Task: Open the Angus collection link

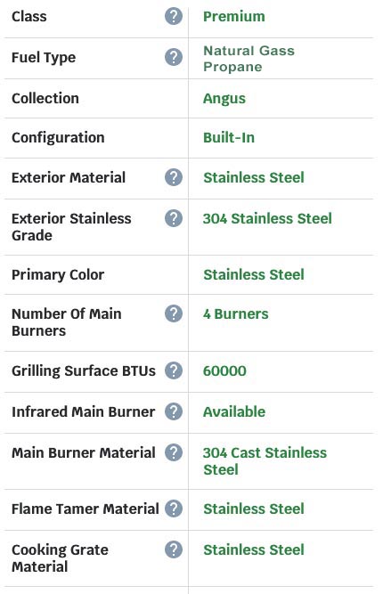Action: 224,99
